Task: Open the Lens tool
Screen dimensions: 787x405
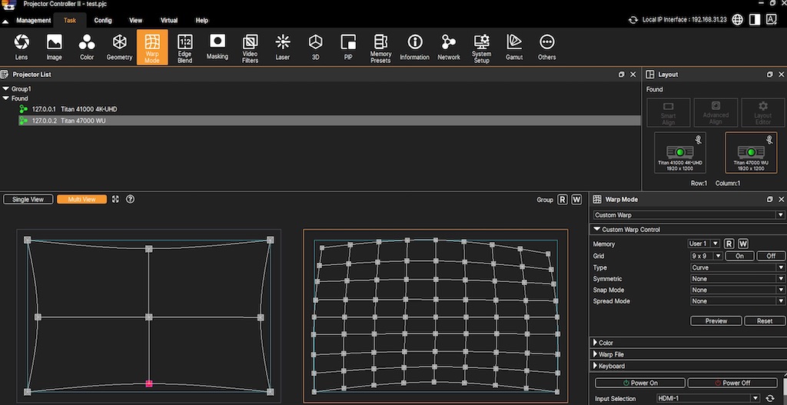Action: click(x=22, y=46)
